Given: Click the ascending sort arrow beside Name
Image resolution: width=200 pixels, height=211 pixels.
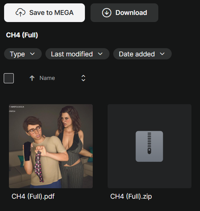Looking at the screenshot, I should [32, 78].
